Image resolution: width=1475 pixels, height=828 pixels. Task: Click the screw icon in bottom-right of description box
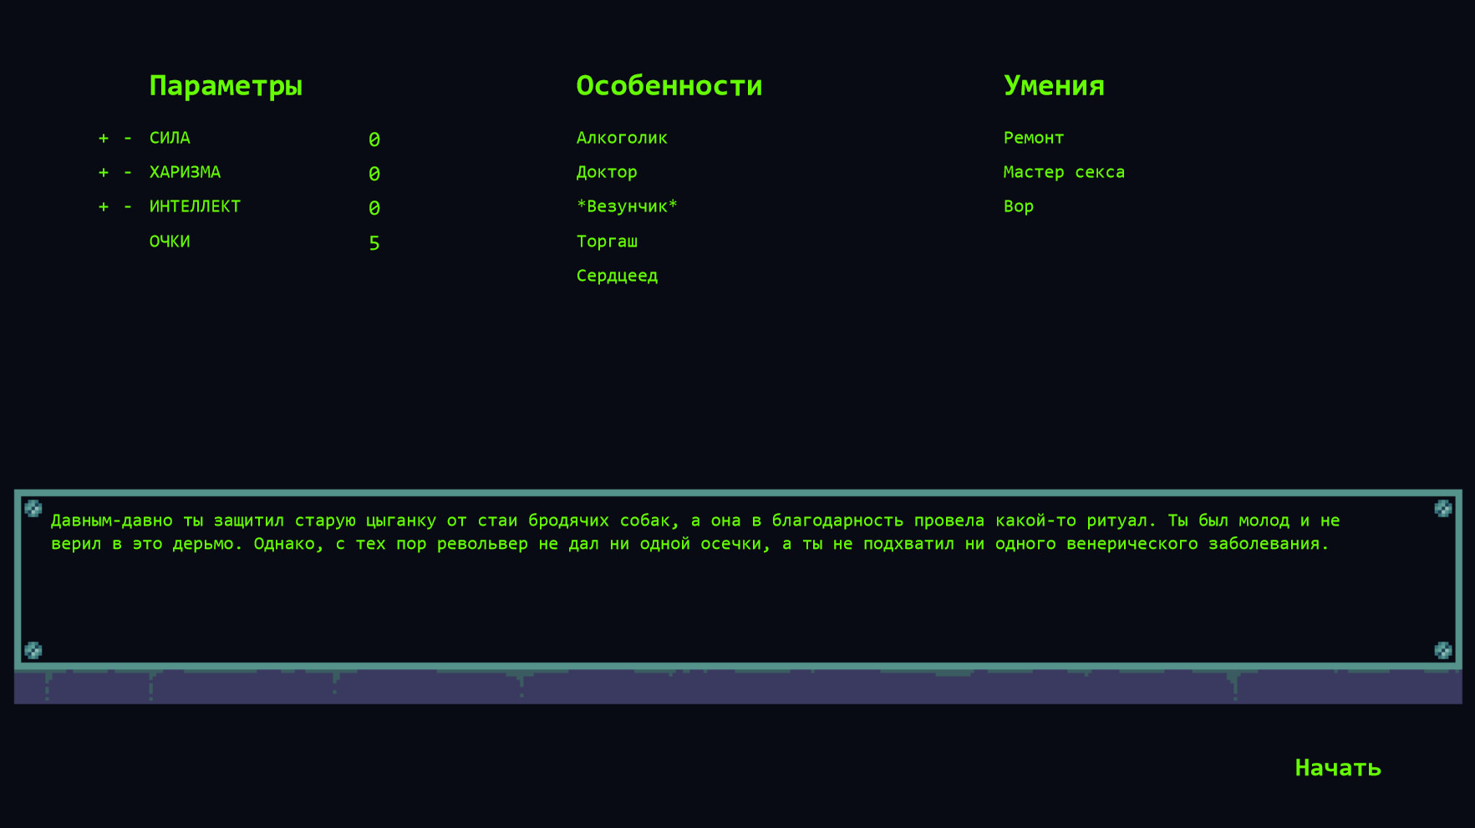tap(1442, 648)
